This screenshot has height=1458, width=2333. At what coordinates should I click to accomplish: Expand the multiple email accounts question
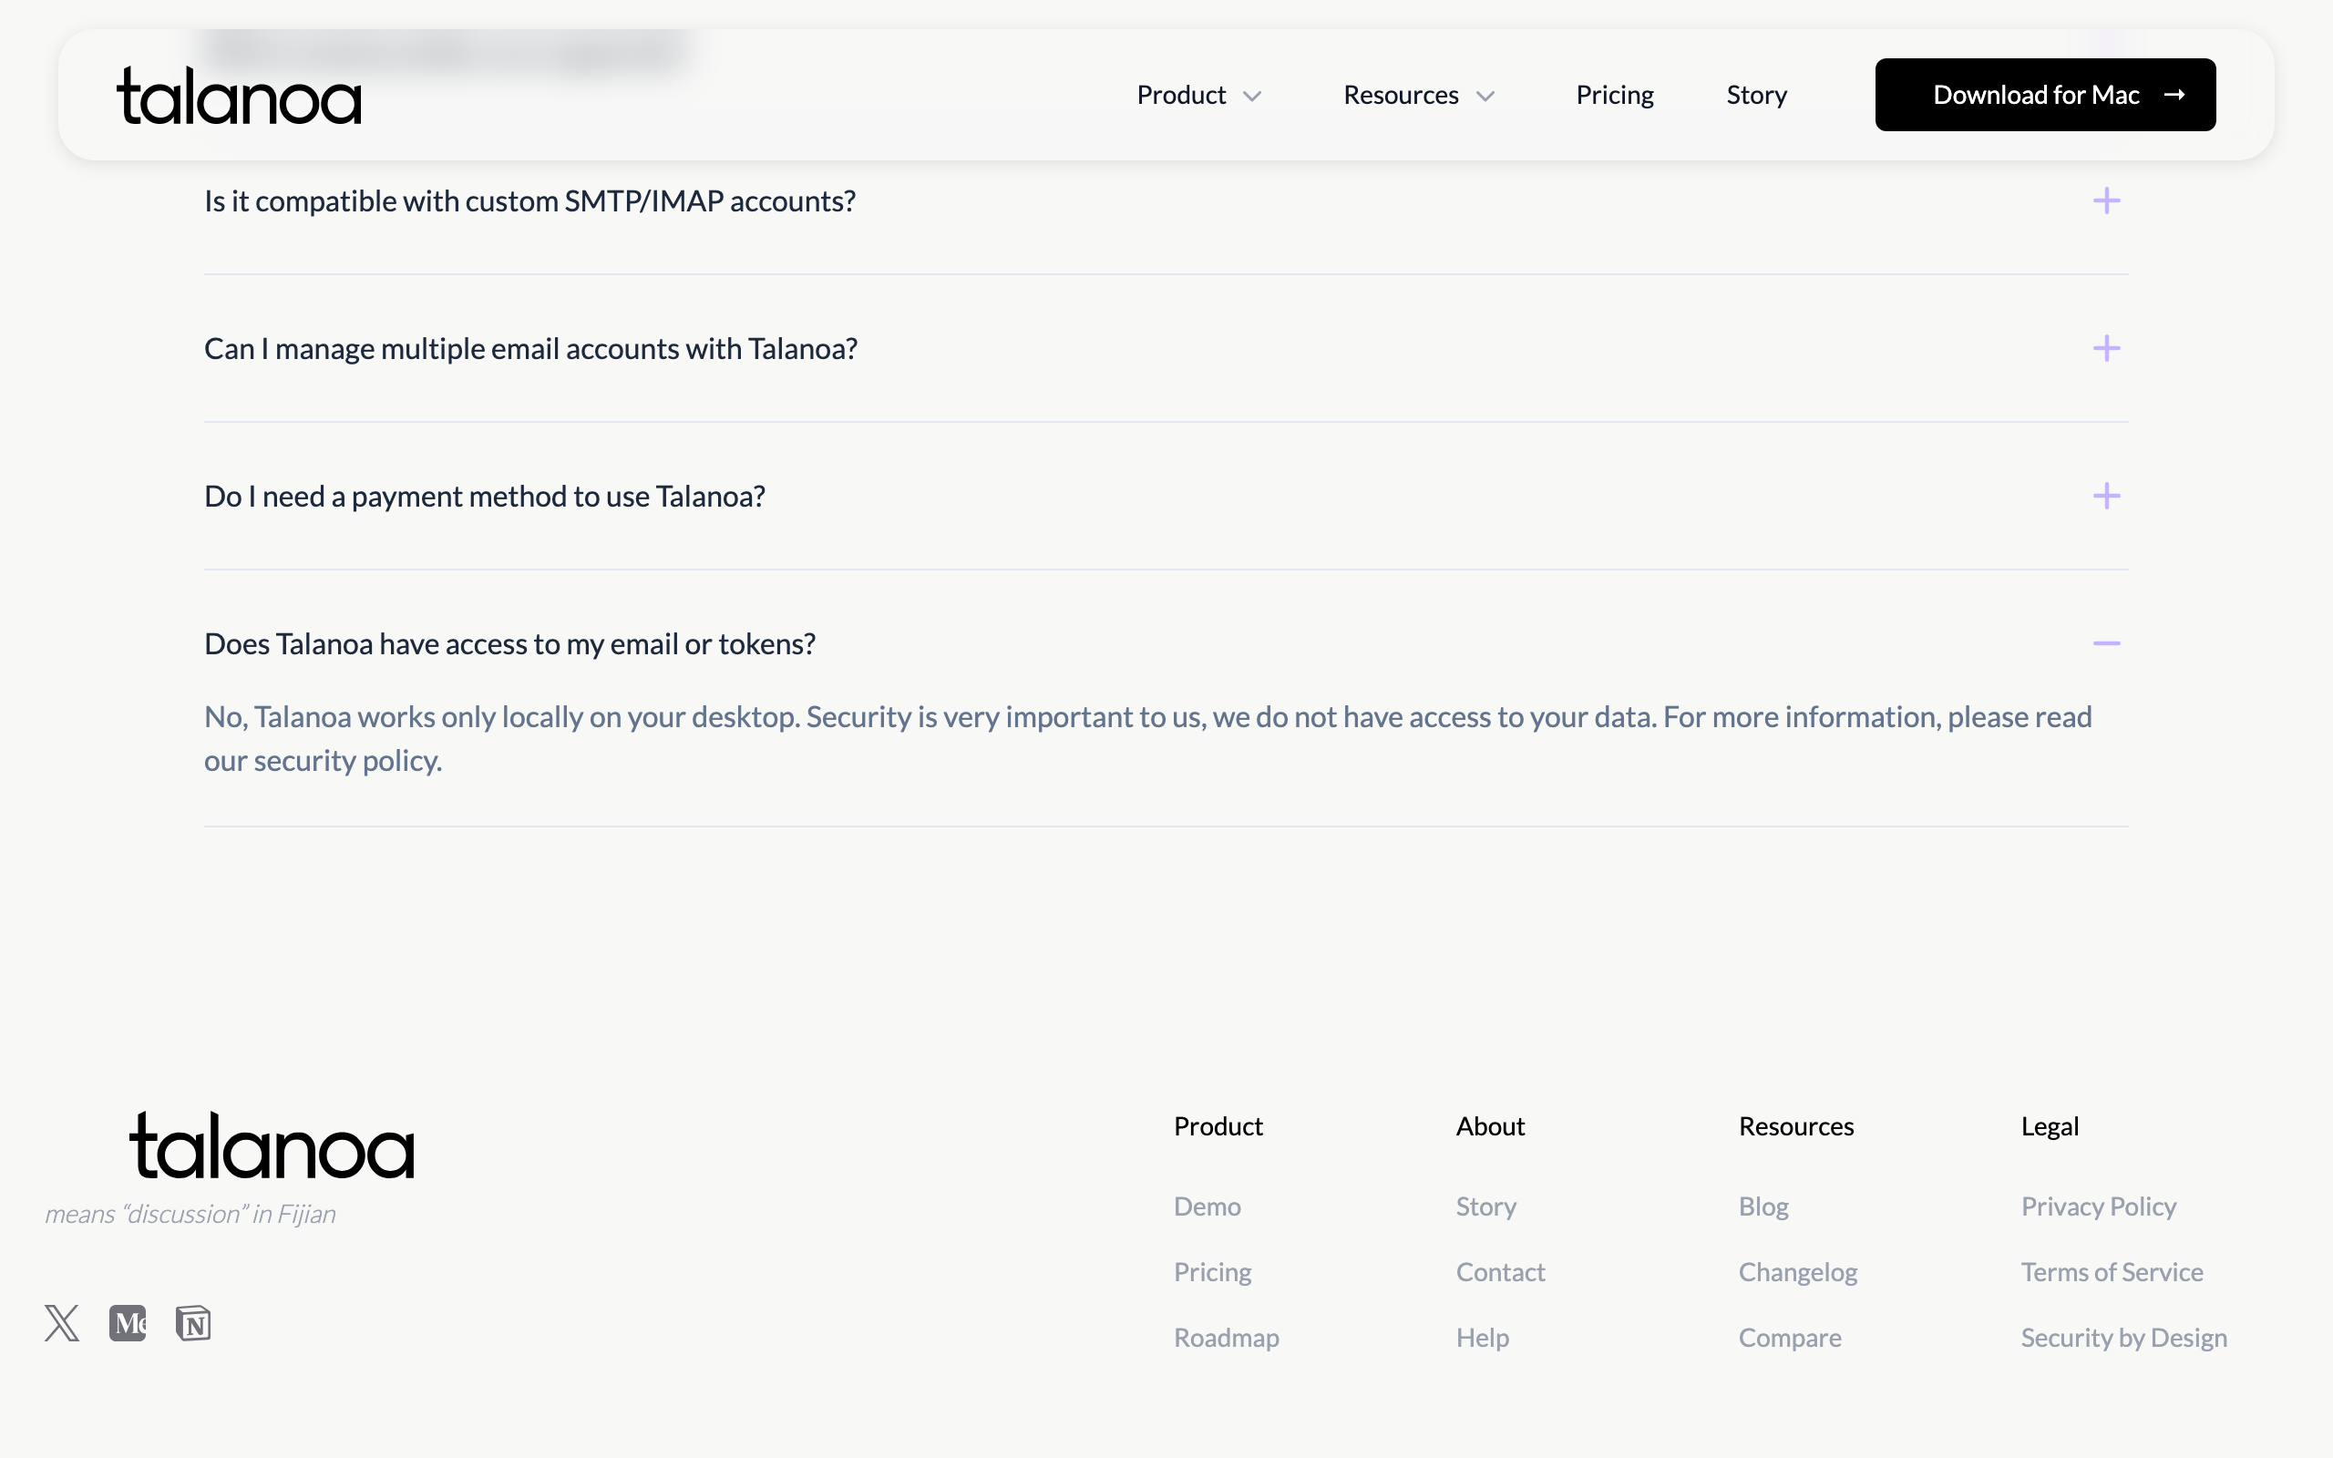click(2106, 348)
